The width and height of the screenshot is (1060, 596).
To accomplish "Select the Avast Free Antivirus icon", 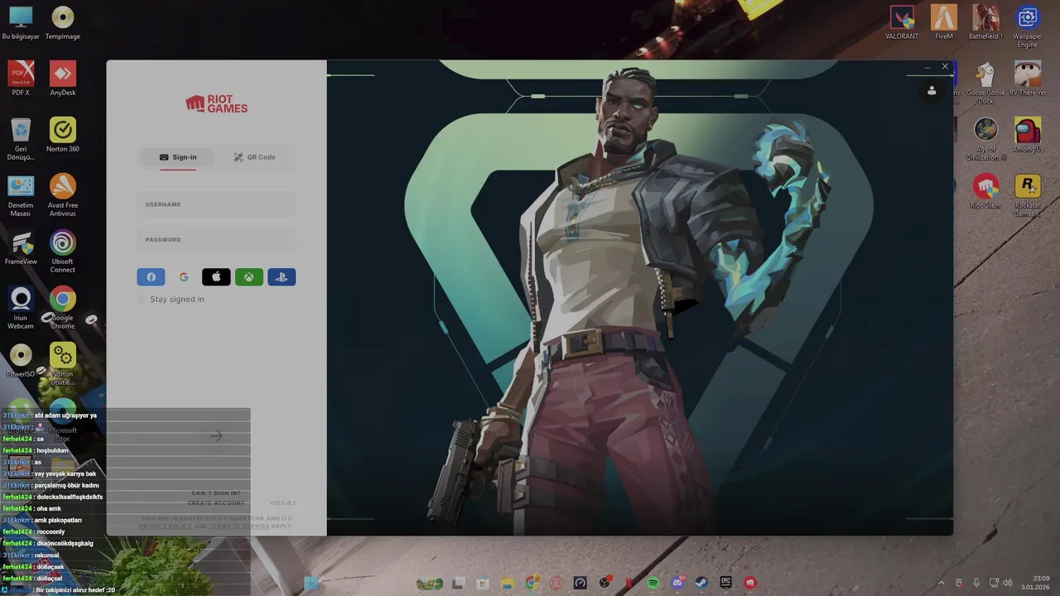I will click(x=63, y=195).
